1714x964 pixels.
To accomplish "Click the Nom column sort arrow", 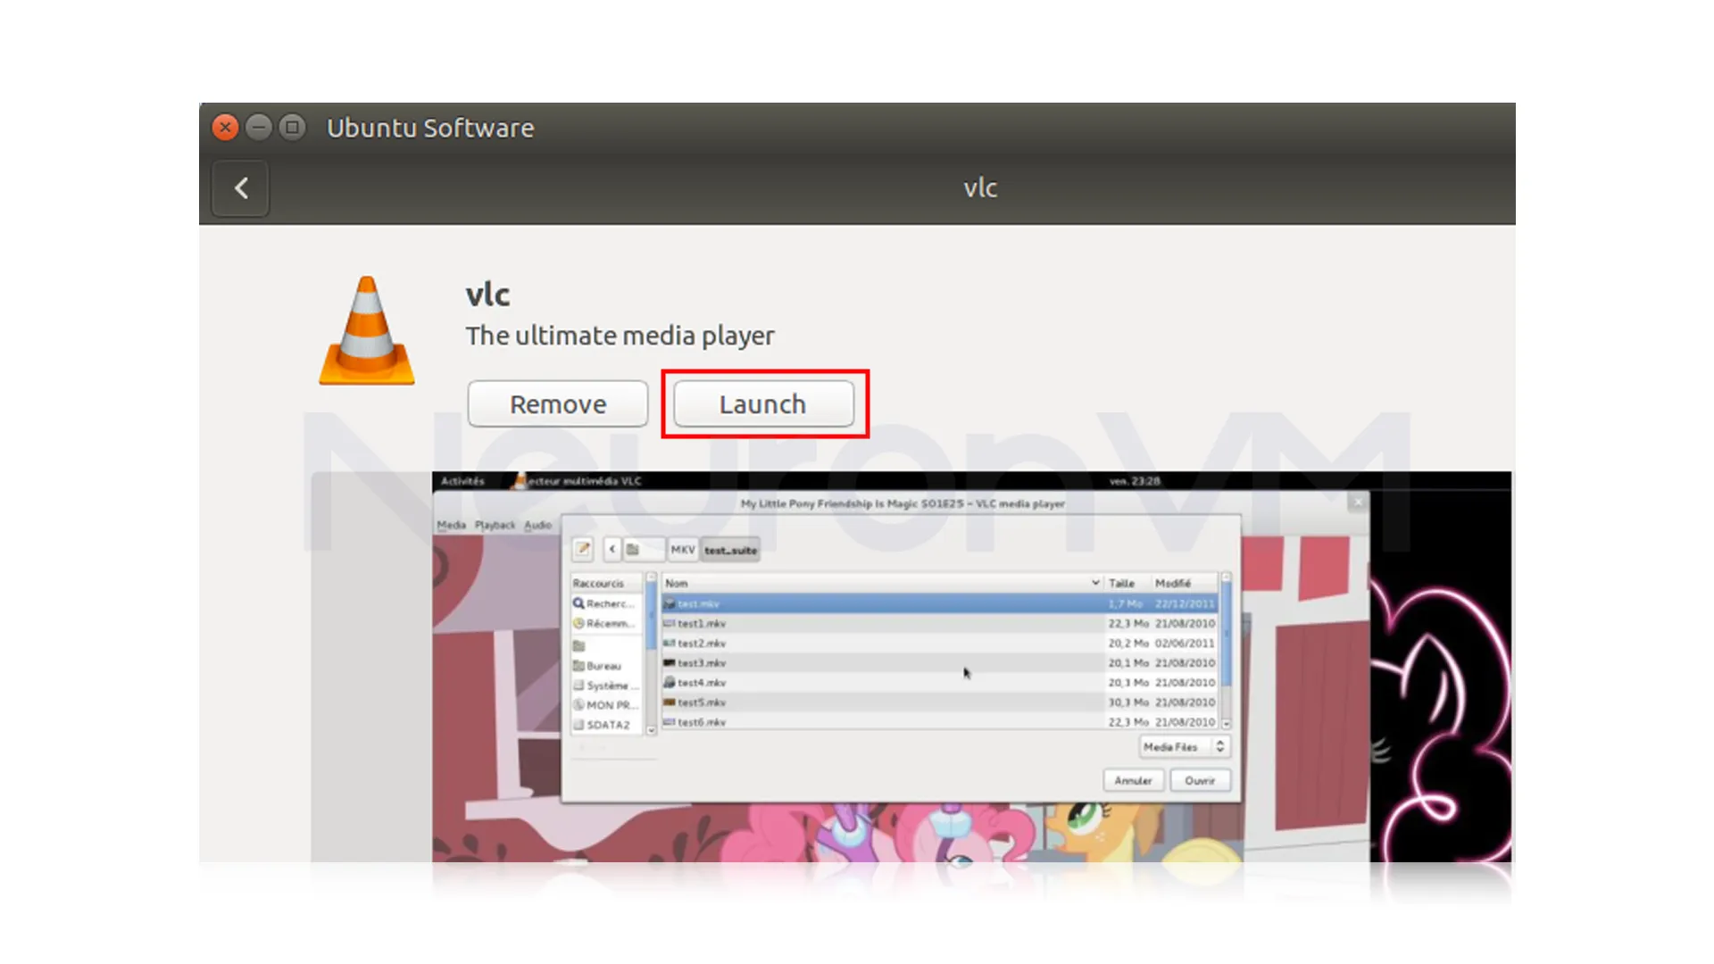I will coord(1095,583).
